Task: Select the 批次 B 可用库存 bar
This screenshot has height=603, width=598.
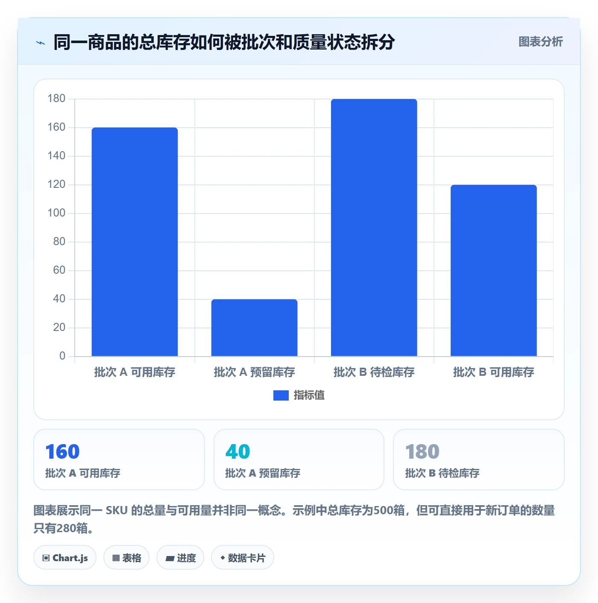Action: 493,270
